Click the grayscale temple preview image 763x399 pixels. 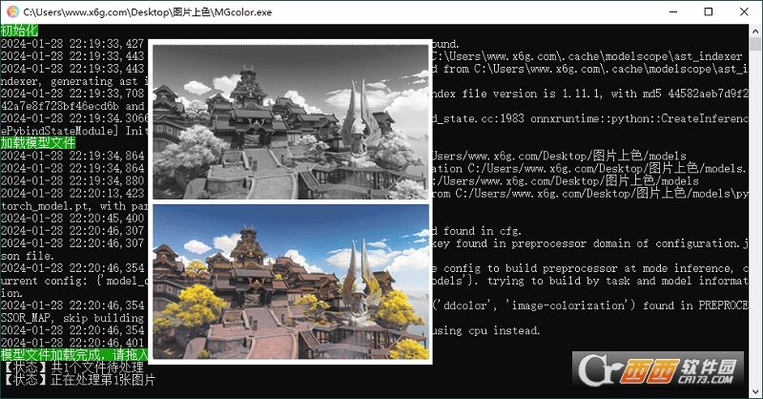291,122
